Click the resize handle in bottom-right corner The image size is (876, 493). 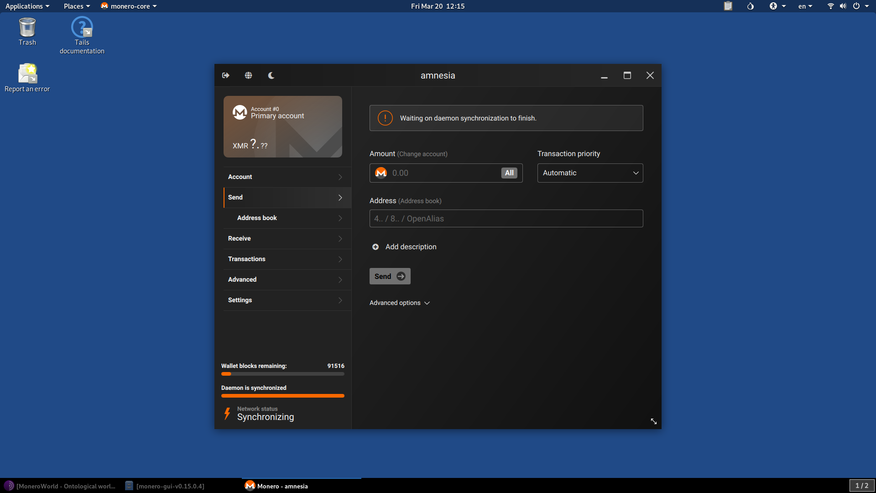click(653, 421)
